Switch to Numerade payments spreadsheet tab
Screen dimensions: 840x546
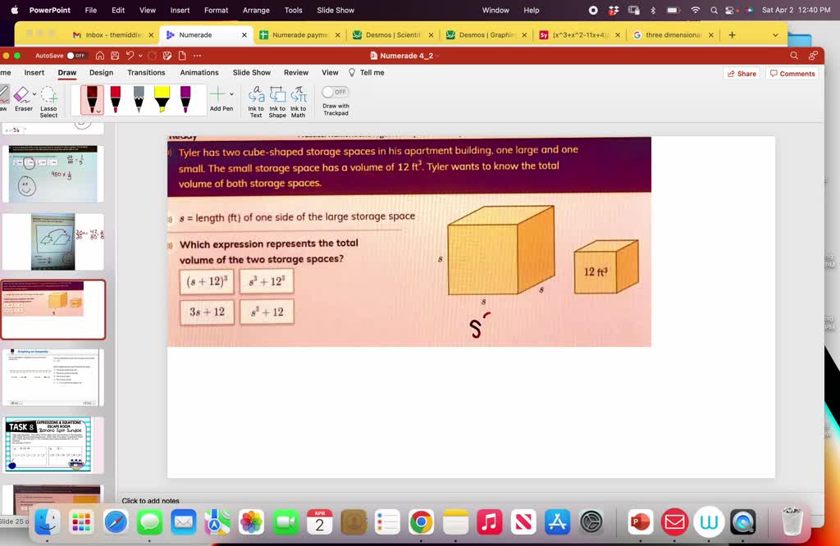click(x=299, y=34)
